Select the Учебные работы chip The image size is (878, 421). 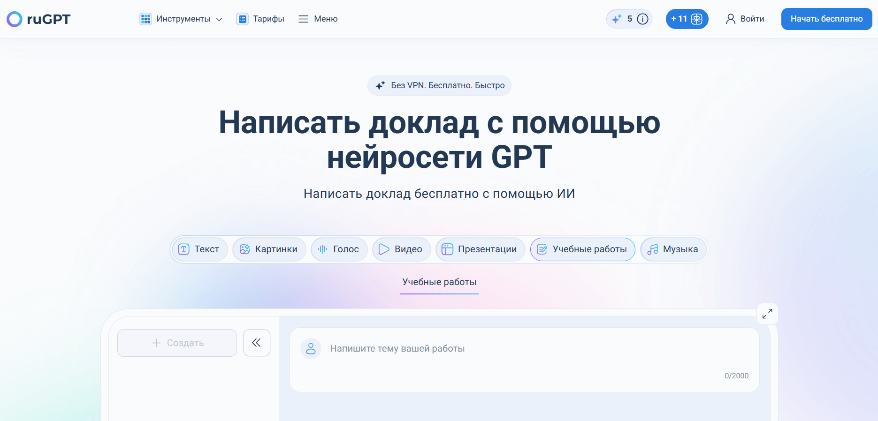(582, 249)
